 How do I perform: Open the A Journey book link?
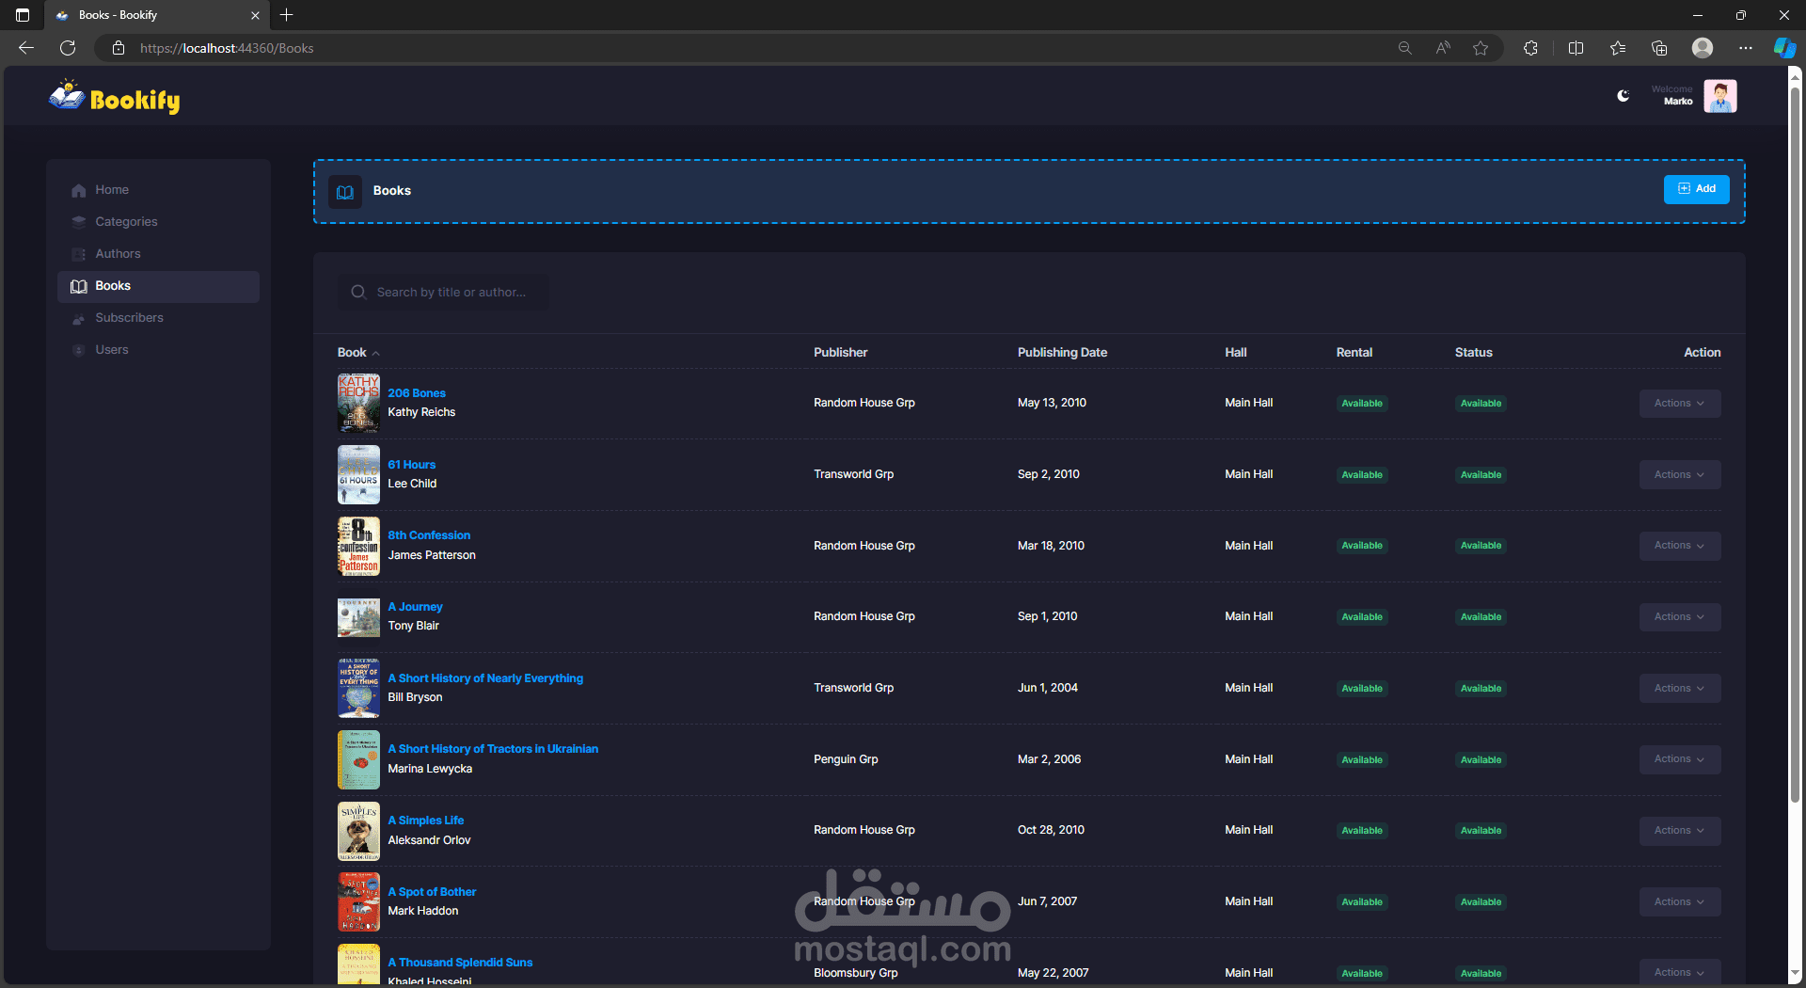[415, 607]
